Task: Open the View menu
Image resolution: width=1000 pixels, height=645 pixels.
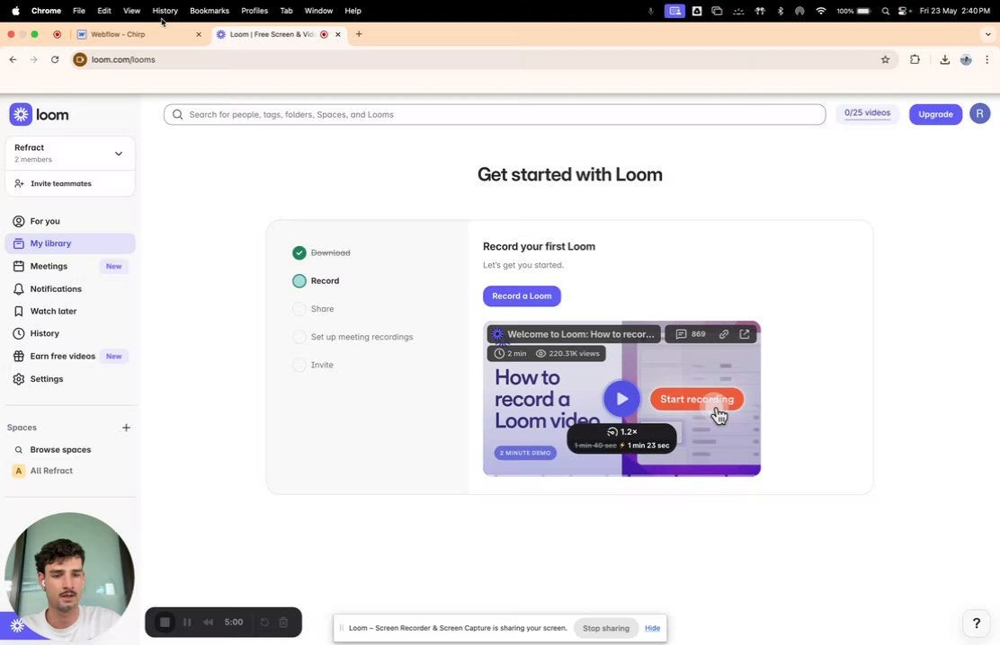Action: (131, 11)
